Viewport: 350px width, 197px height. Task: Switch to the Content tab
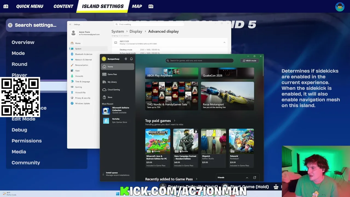pyautogui.click(x=63, y=6)
